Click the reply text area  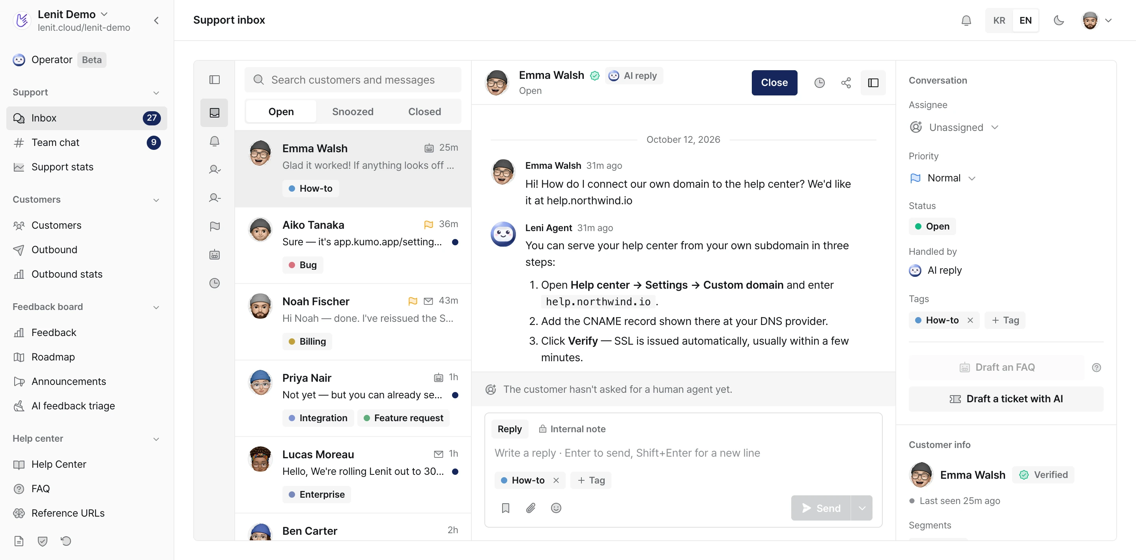(683, 453)
